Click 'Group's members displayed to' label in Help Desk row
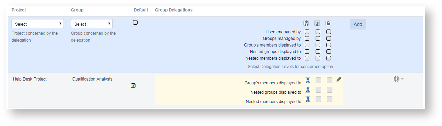Viewport: 442px width, 126px height. click(x=273, y=83)
